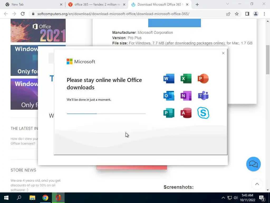Reload the current page
Image resolution: width=270 pixels, height=203 pixels.
[x=23, y=14]
